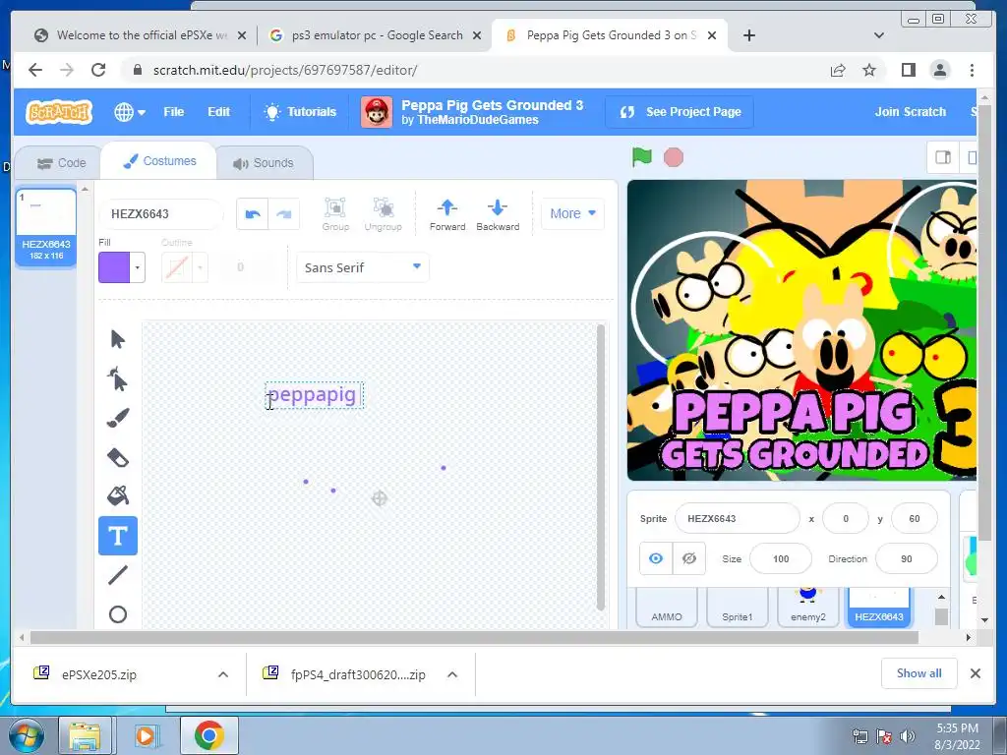Screen dimensions: 1007x755
Task: Click the Outline no-color swatch
Action: pyautogui.click(x=177, y=267)
